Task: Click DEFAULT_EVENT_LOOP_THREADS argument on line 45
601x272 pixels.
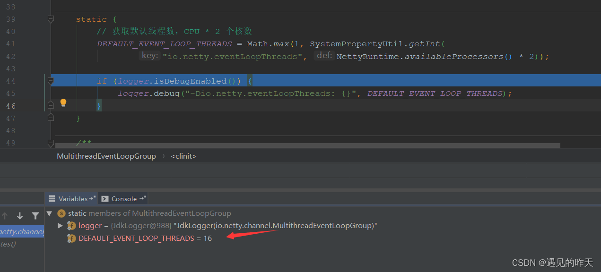Action: [435, 93]
